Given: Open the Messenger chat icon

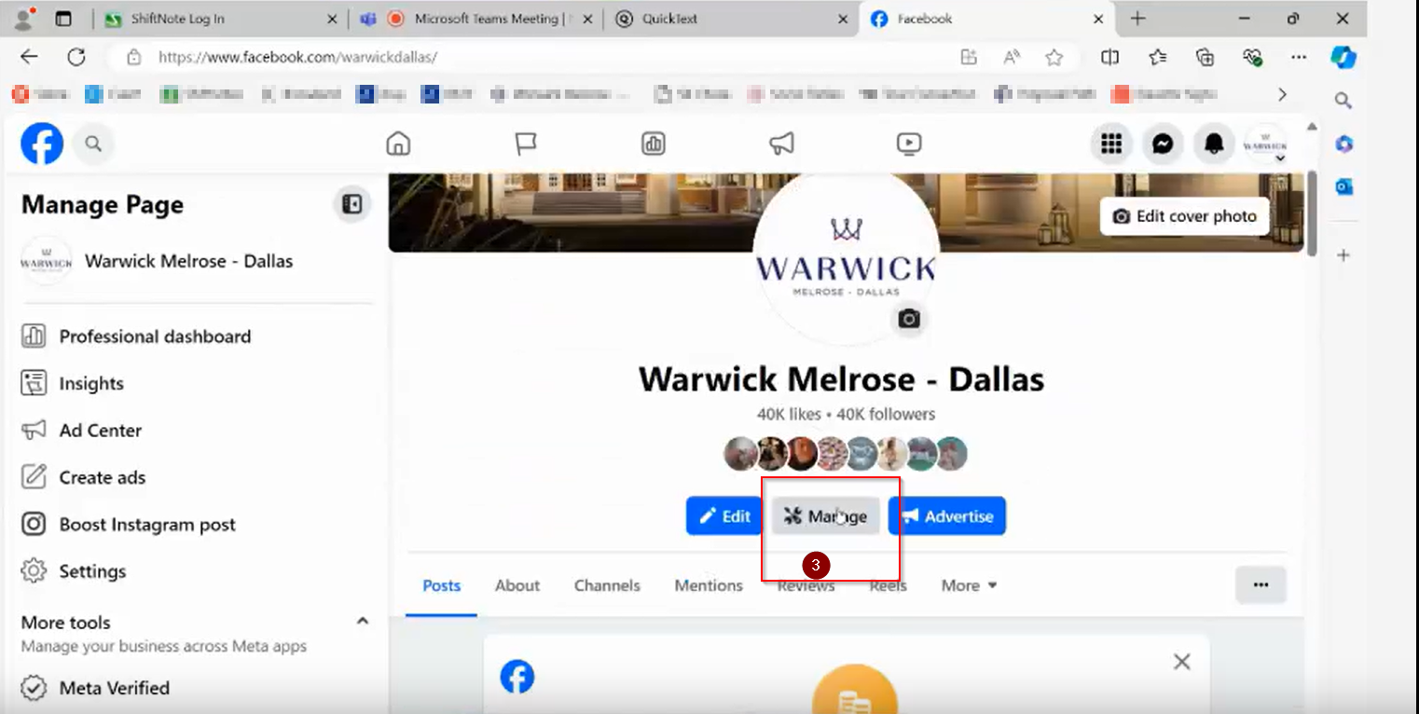Looking at the screenshot, I should [x=1163, y=144].
